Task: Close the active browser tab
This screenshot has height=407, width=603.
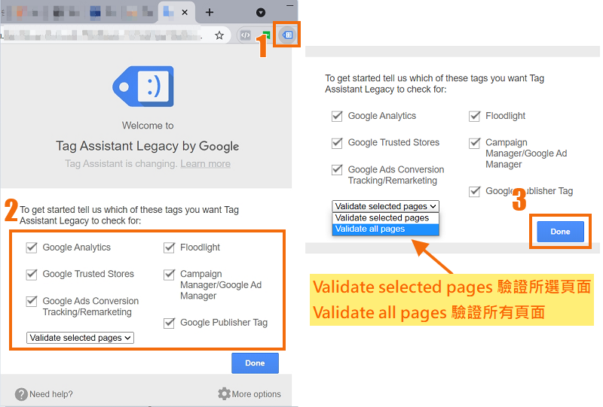Action: (x=185, y=12)
